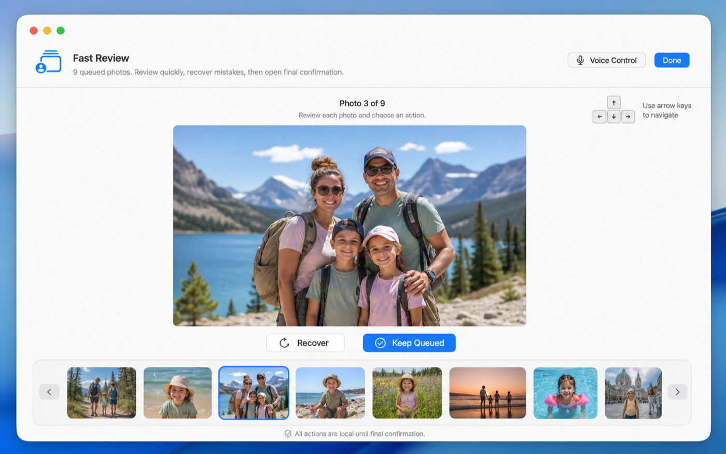
Task: Click the 'Fast Review' title
Action: [101, 58]
